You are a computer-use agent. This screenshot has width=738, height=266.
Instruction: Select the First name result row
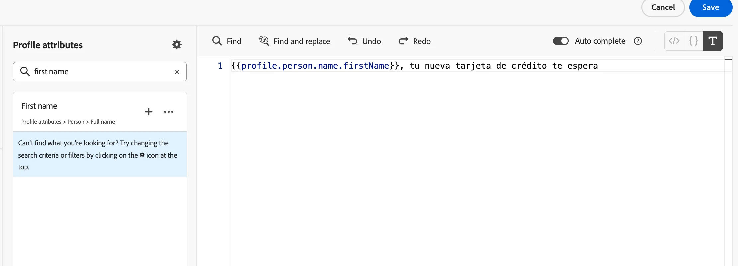100,112
